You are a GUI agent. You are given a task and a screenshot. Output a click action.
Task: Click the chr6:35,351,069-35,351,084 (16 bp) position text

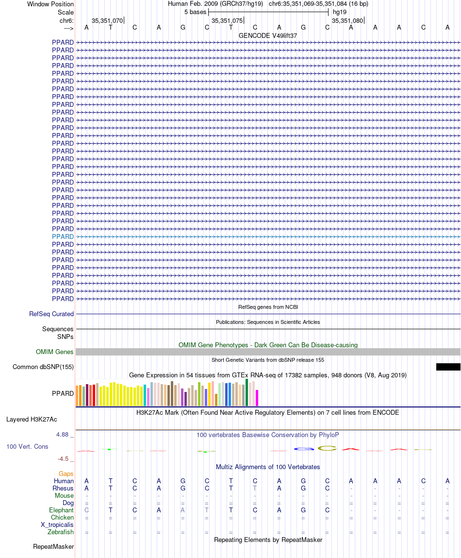pyautogui.click(x=318, y=4)
